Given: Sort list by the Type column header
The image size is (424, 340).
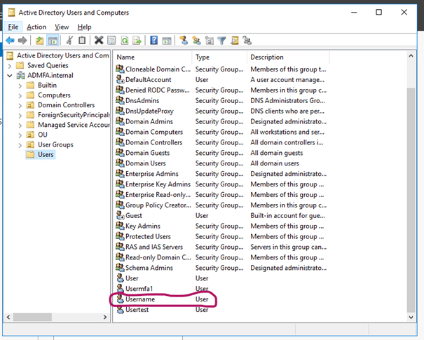Looking at the screenshot, I should tap(219, 57).
